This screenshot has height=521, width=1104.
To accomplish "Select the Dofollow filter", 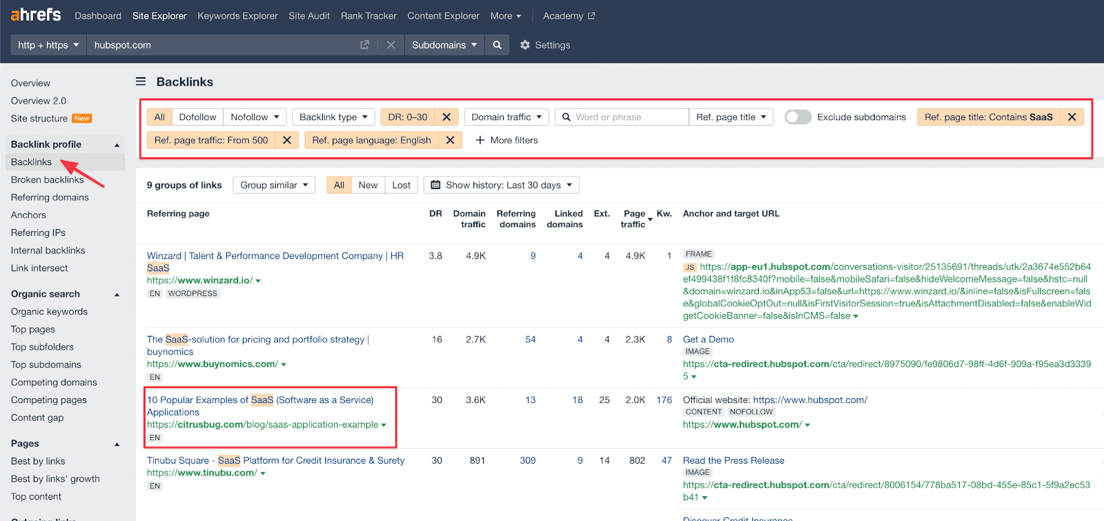I will [197, 117].
